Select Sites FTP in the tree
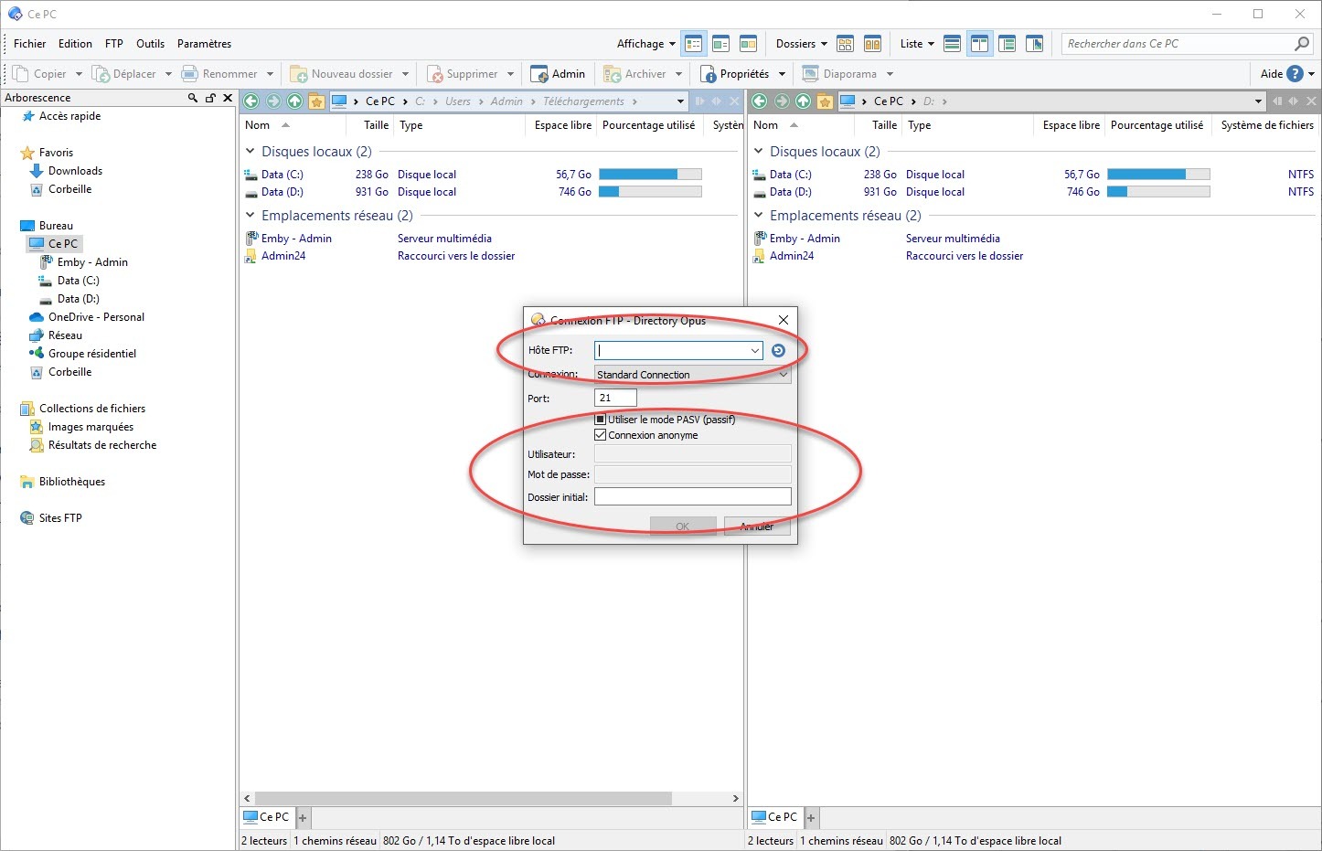The height and width of the screenshot is (851, 1322). [x=60, y=518]
